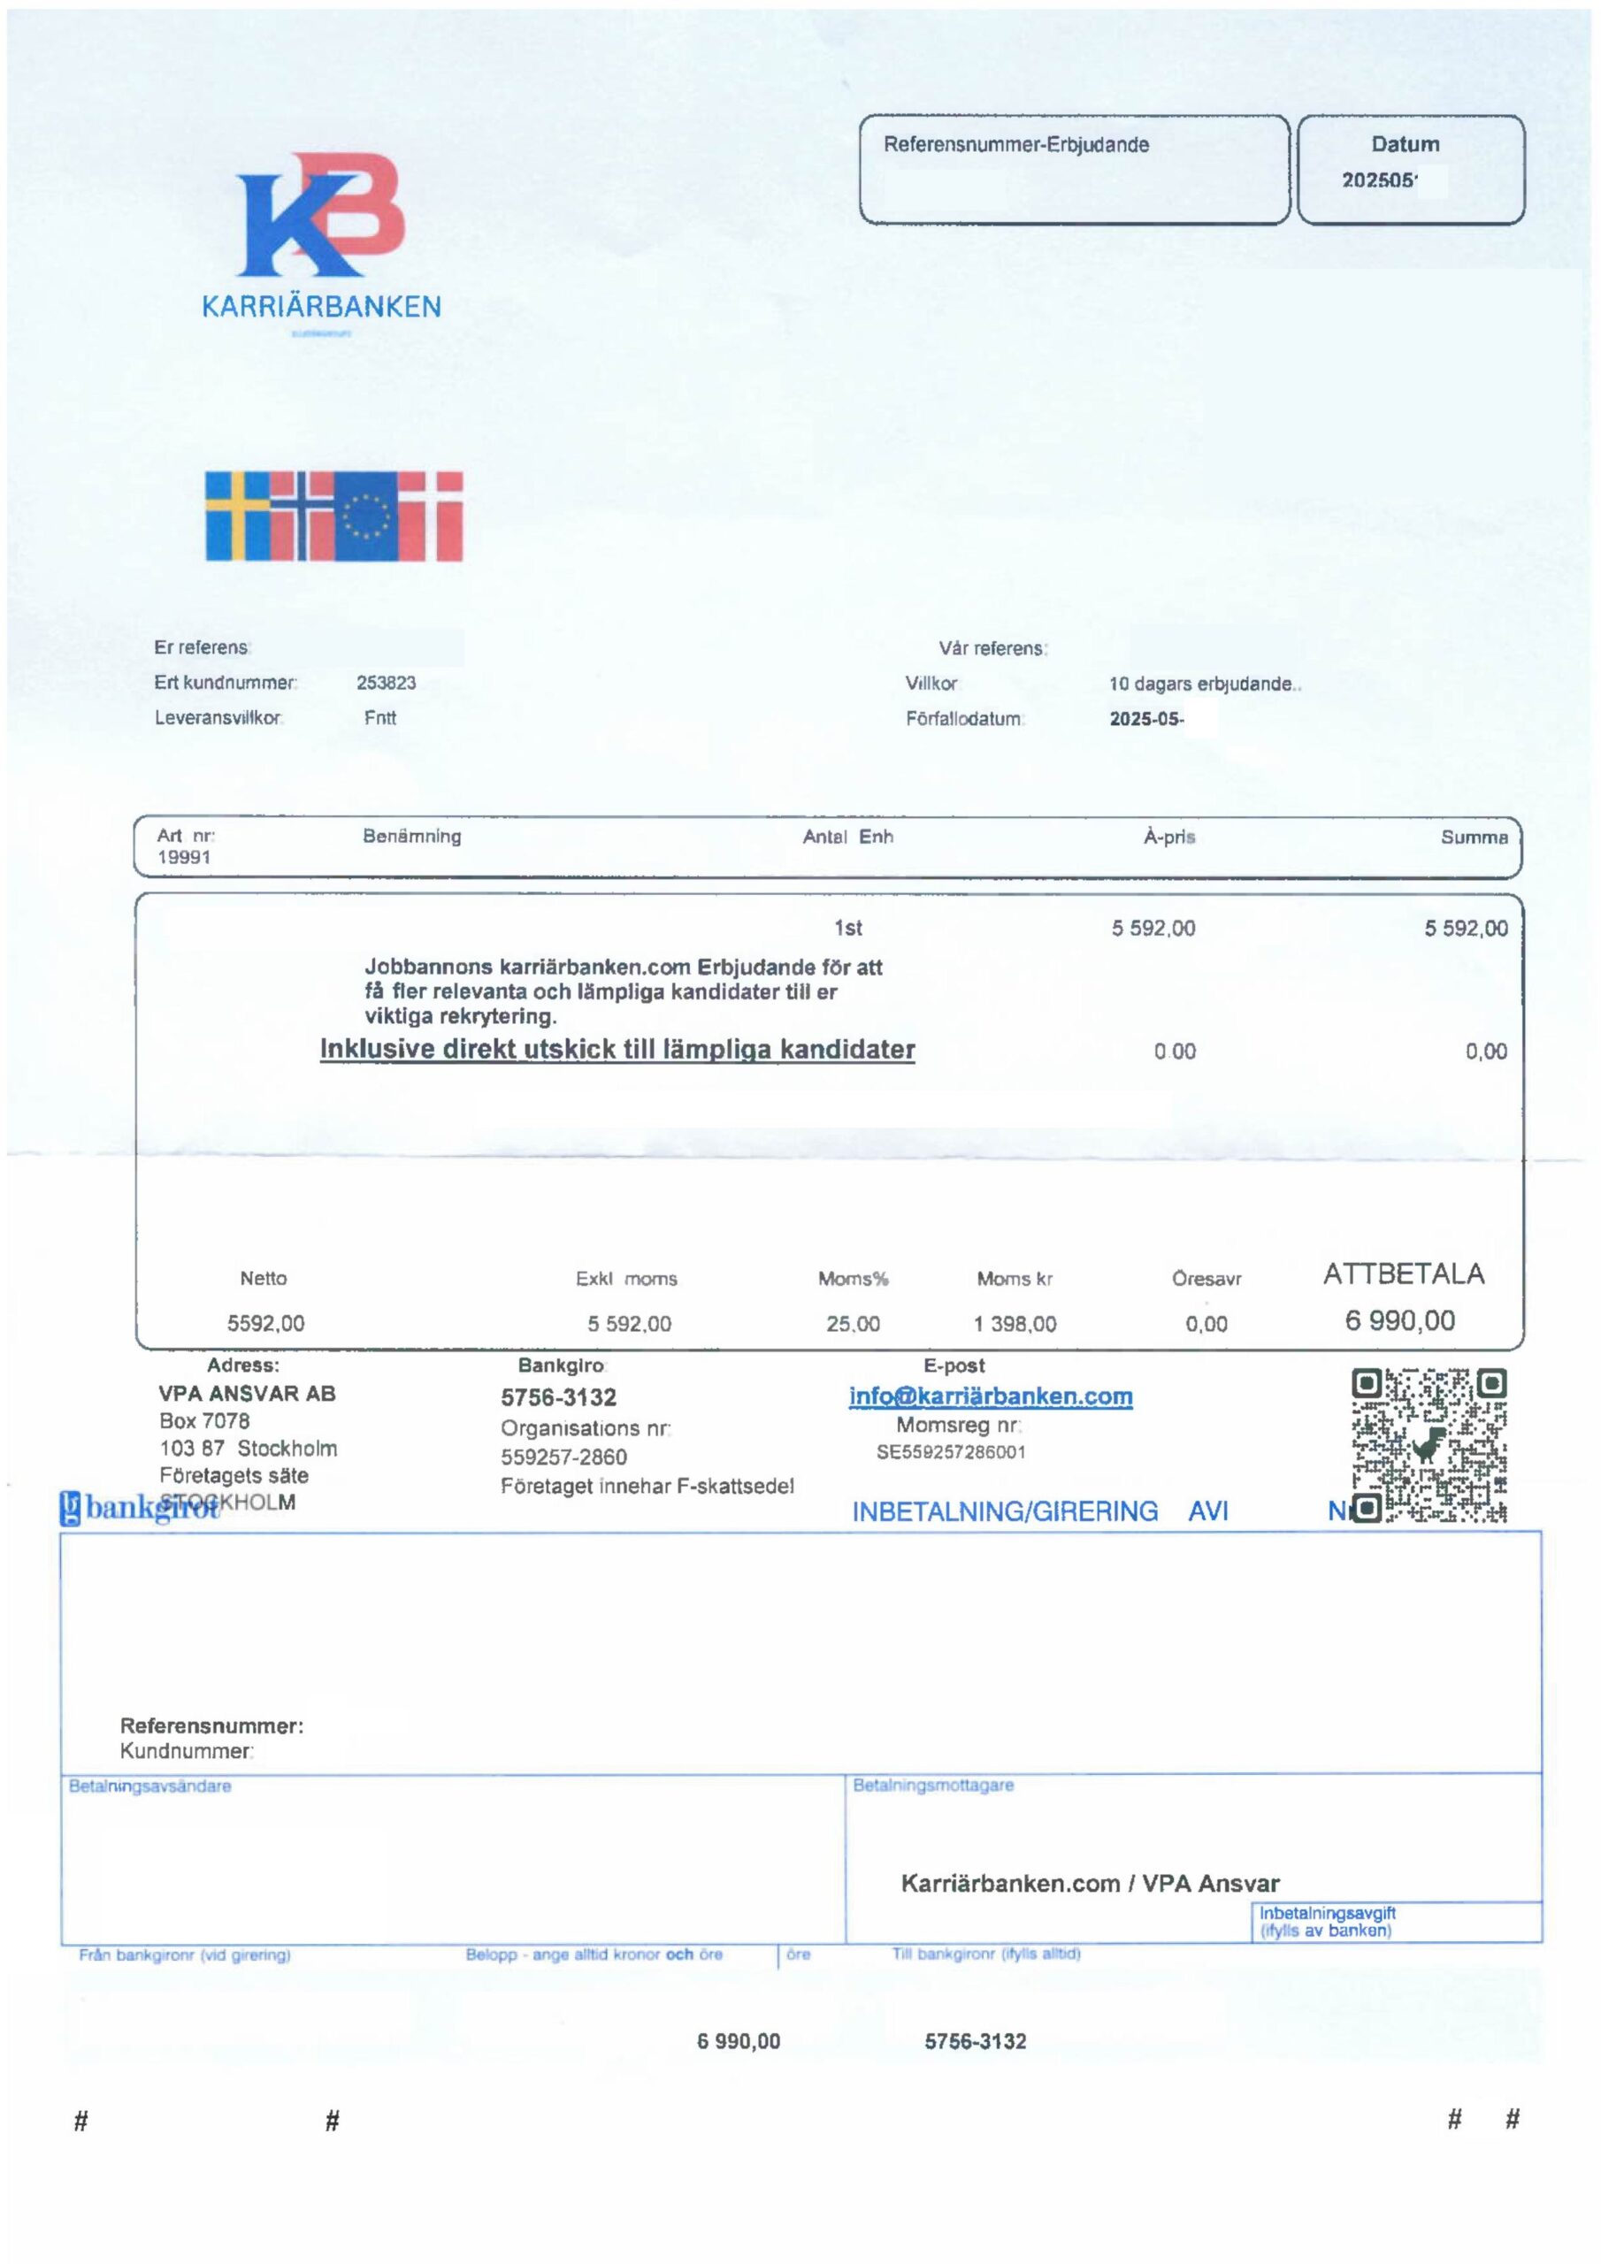Click the 'Referensnummer:' label on payment slip

[x=212, y=1725]
